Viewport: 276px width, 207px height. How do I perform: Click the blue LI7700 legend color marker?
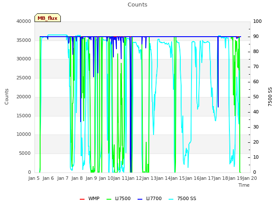pos(140,199)
